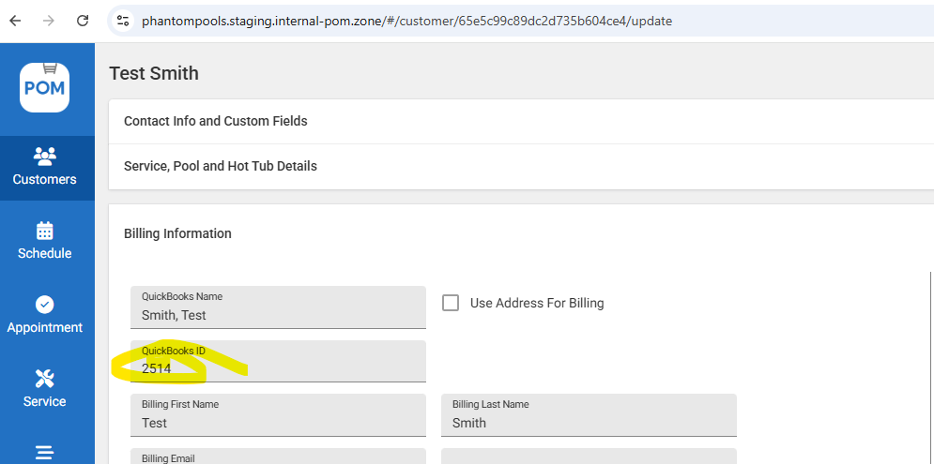This screenshot has width=934, height=464.
Task: Open Service via the tools icon
Action: 44,379
